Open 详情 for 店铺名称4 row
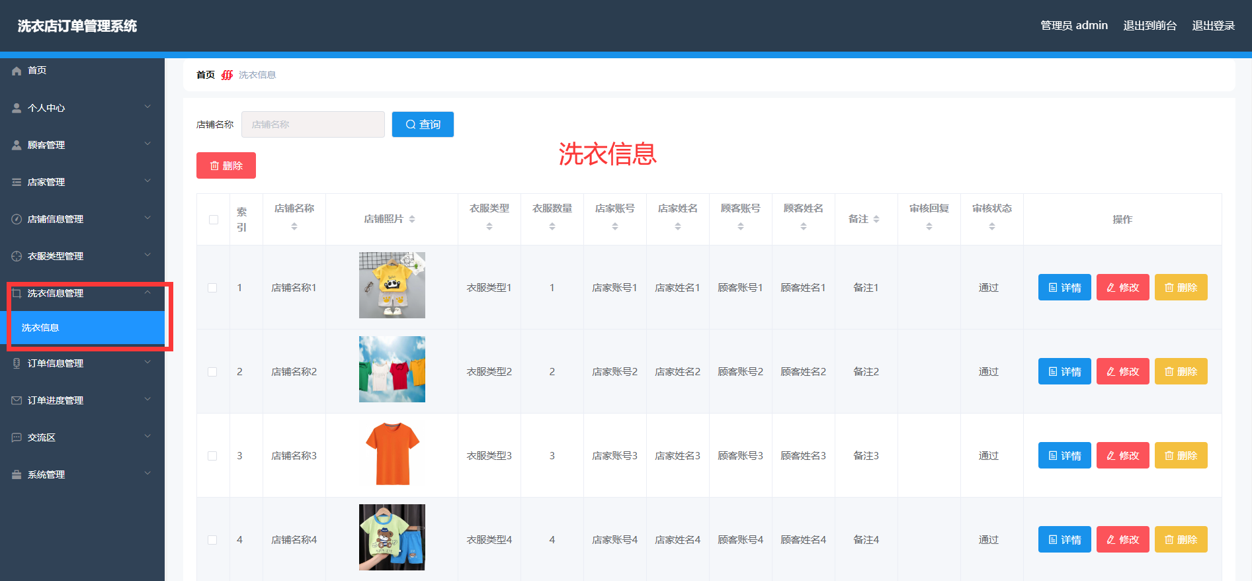 [x=1065, y=539]
